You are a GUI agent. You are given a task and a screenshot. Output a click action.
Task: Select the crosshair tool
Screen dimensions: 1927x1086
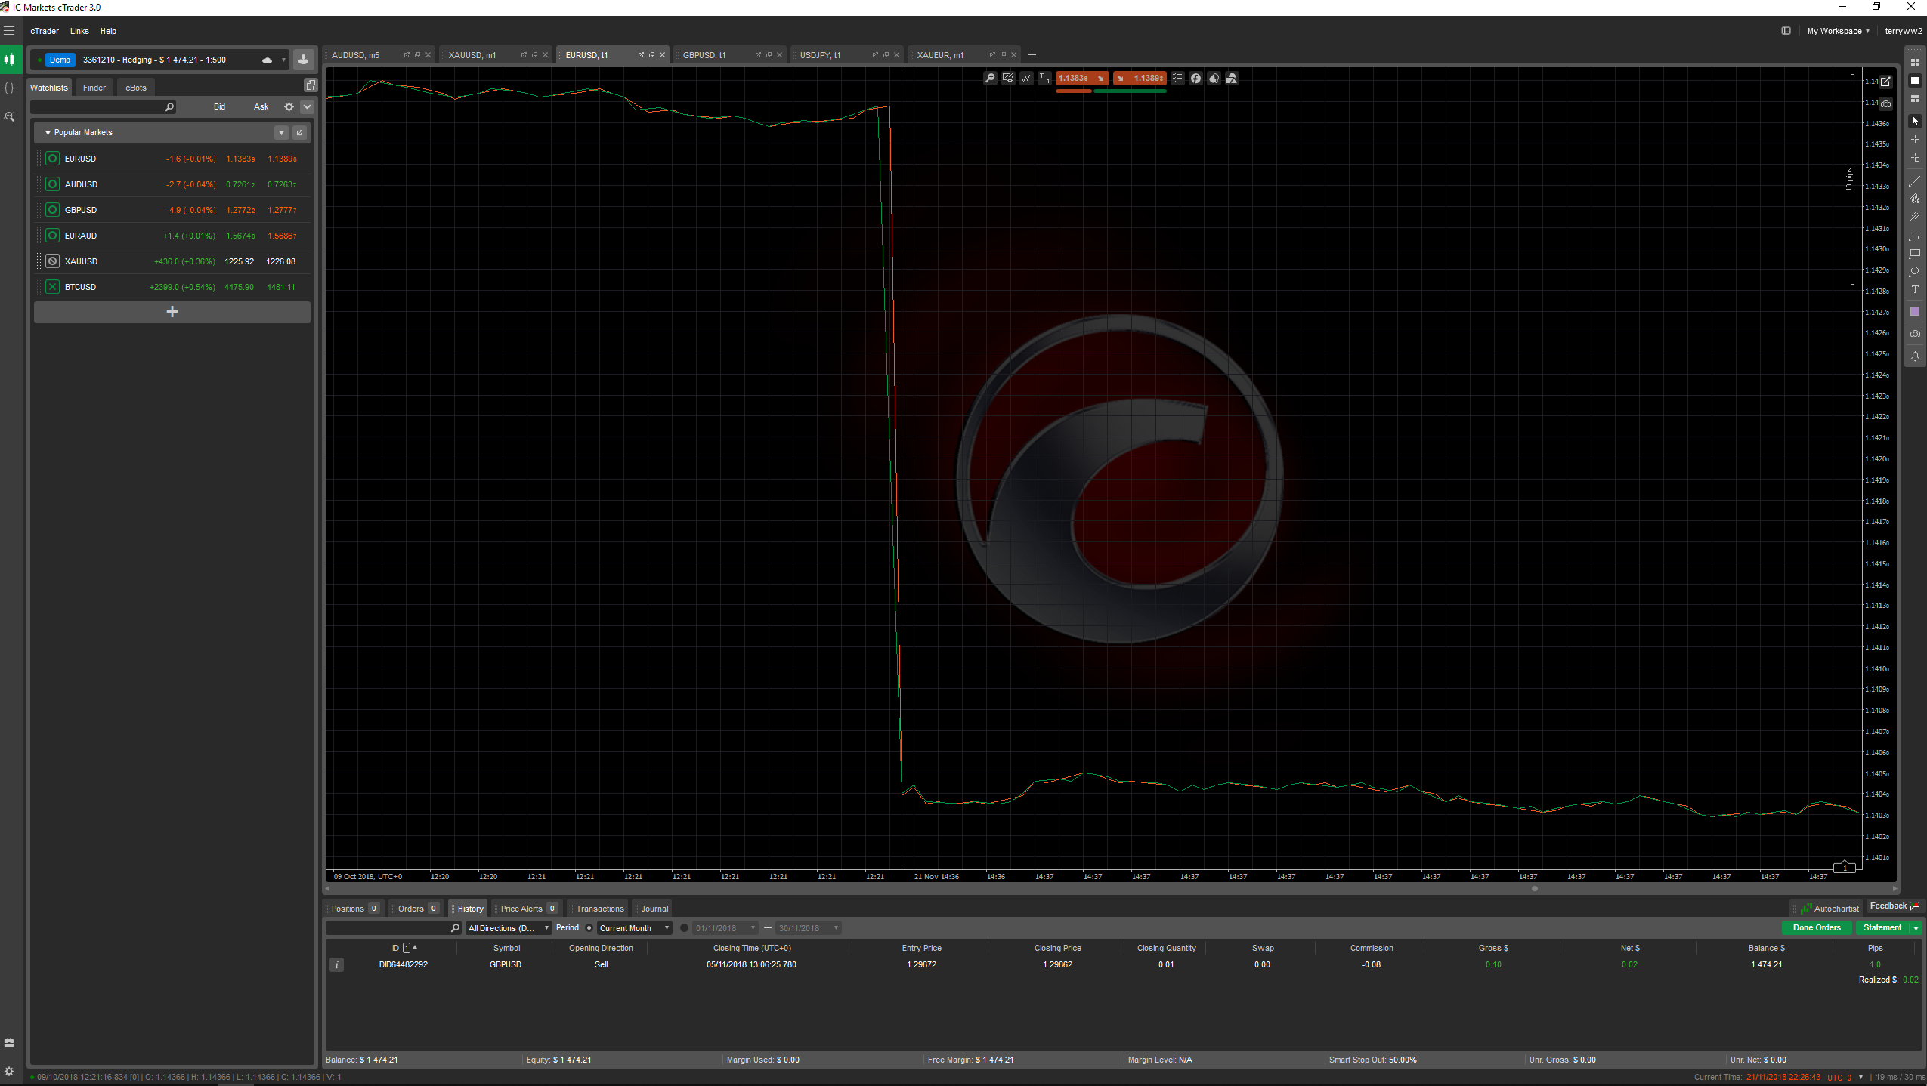tap(1915, 140)
